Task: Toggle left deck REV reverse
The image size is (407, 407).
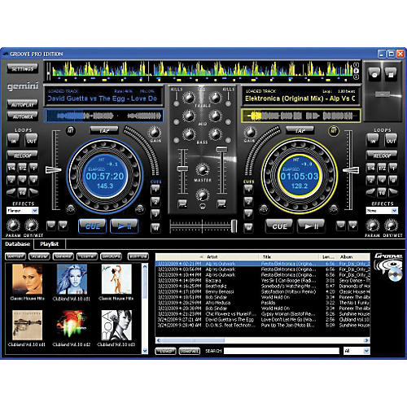Action: tap(139, 209)
